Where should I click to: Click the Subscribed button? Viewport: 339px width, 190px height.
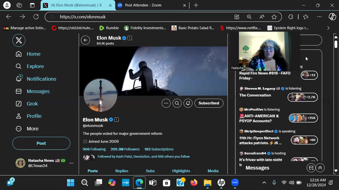pos(209,103)
